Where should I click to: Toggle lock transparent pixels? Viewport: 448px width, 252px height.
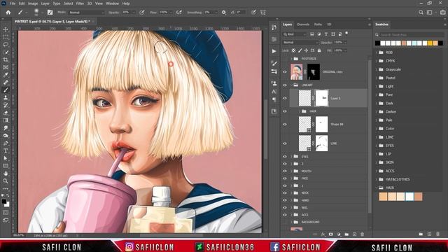click(x=293, y=50)
